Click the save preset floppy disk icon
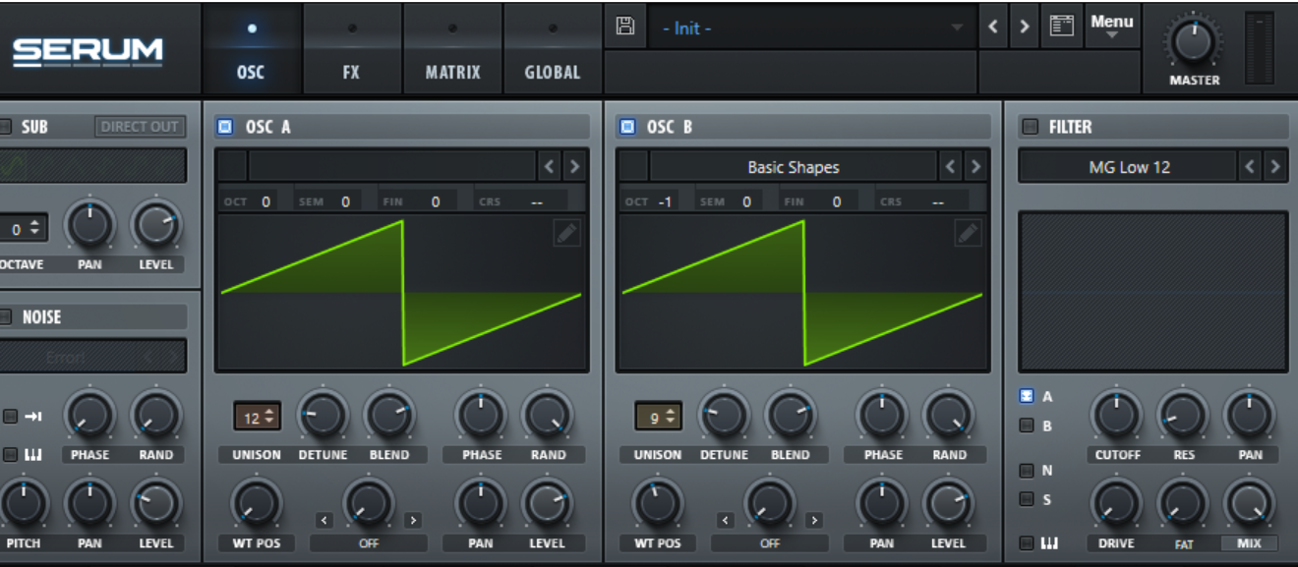This screenshot has width=1298, height=567. [x=624, y=27]
